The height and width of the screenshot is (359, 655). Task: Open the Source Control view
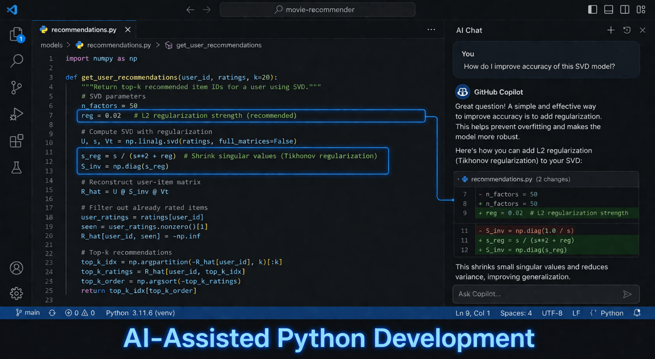pos(16,88)
